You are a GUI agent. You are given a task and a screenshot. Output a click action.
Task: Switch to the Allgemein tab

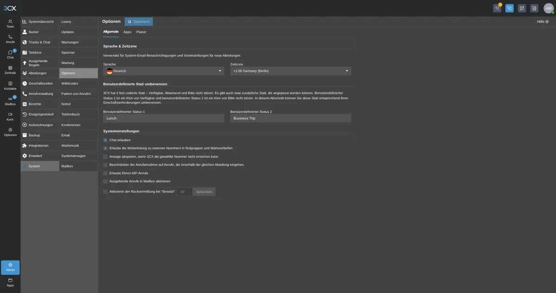(111, 32)
